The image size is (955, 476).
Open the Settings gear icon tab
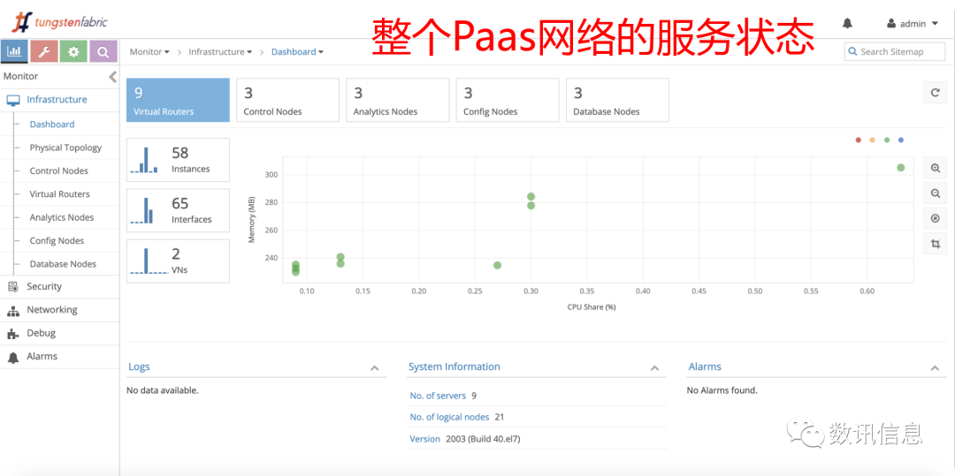tap(73, 52)
